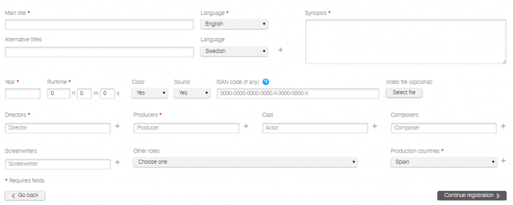Screen dimensions: 513x205
Task: Add another producer using plus icon
Action: pos(246,126)
